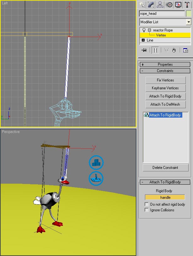Open the Hierarchy panel tab
This screenshot has height=256, width=193.
(x=160, y=5)
